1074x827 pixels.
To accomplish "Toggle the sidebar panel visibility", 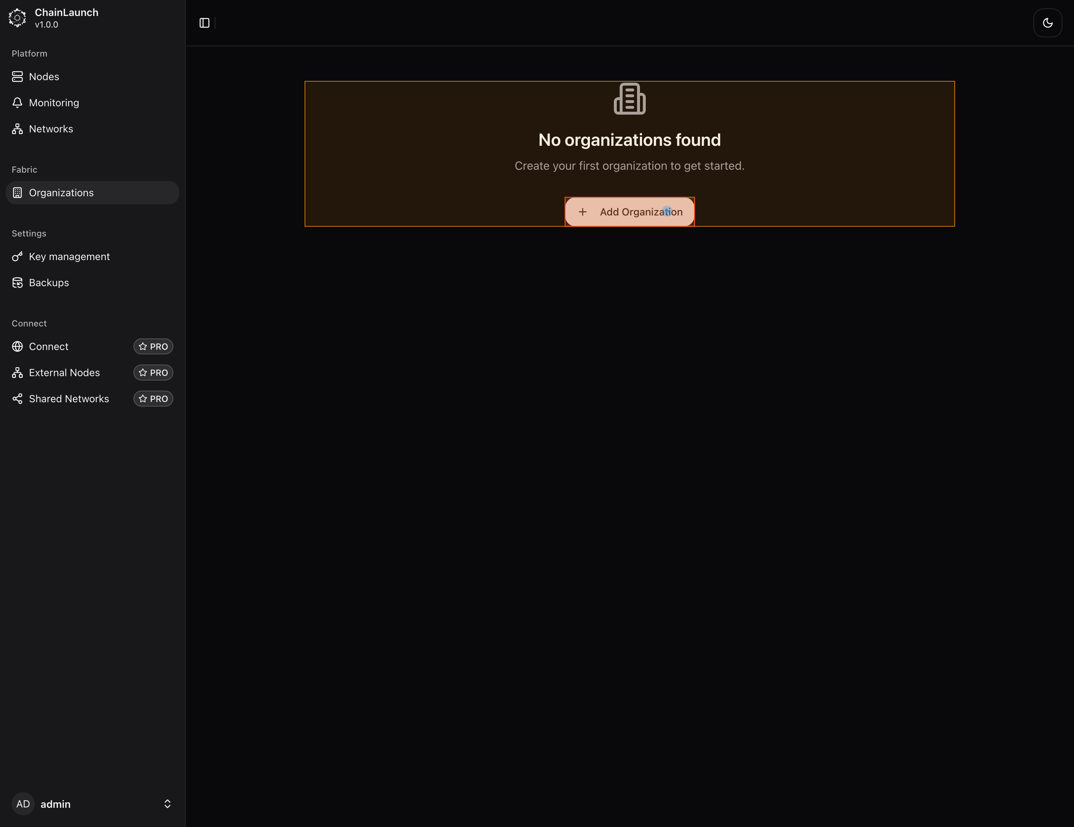I will (x=203, y=22).
